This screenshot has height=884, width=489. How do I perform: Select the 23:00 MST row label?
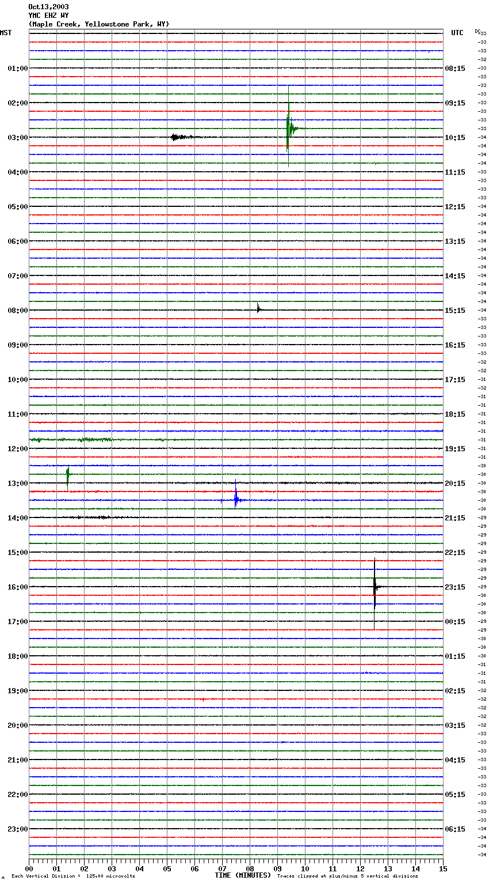point(18,829)
